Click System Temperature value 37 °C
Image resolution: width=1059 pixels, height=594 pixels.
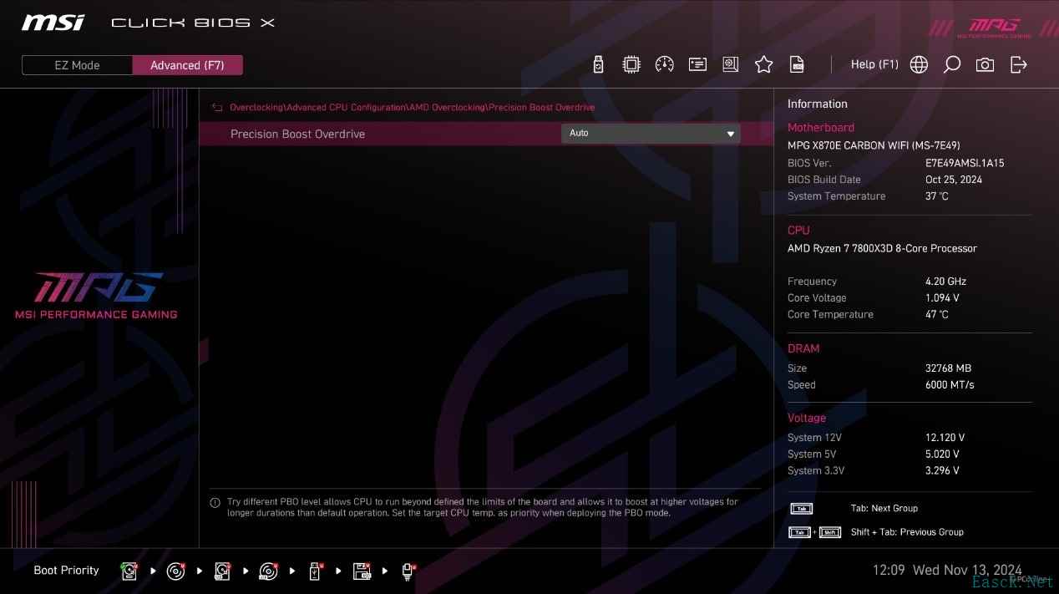point(937,196)
